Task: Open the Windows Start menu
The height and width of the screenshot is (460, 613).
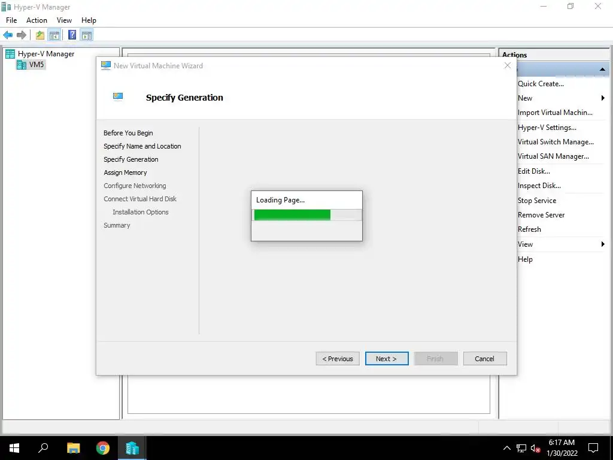Action: 14,448
